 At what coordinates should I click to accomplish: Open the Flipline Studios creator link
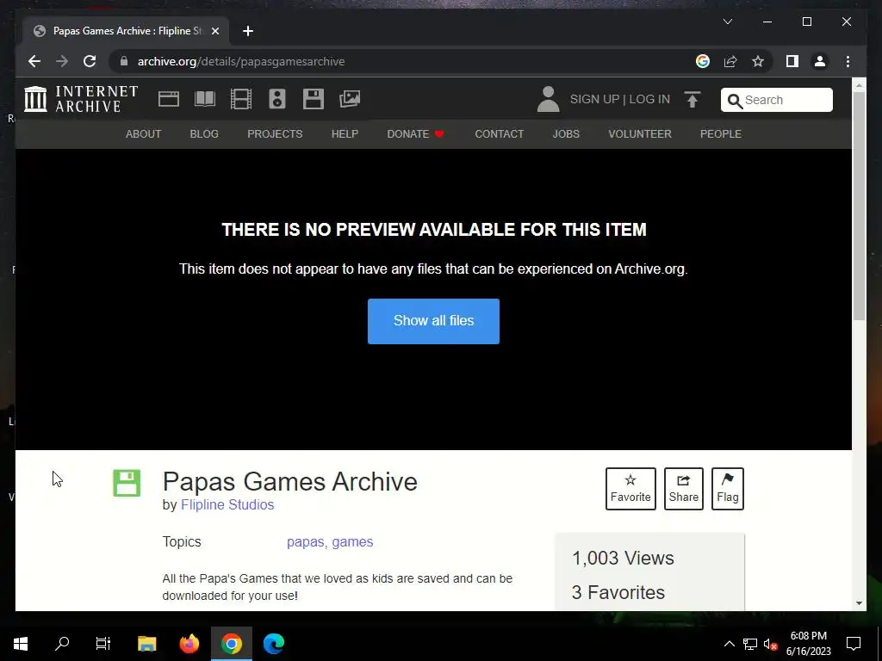coord(227,504)
